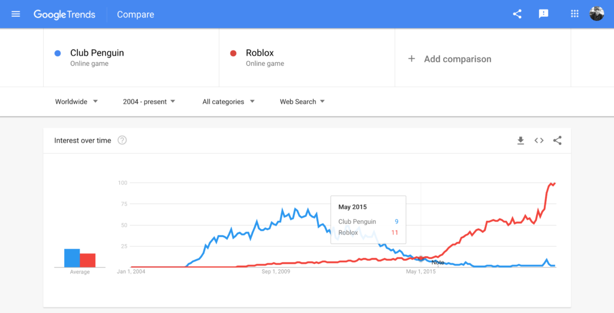Open the embed code icon
The image size is (614, 313).
pos(539,141)
